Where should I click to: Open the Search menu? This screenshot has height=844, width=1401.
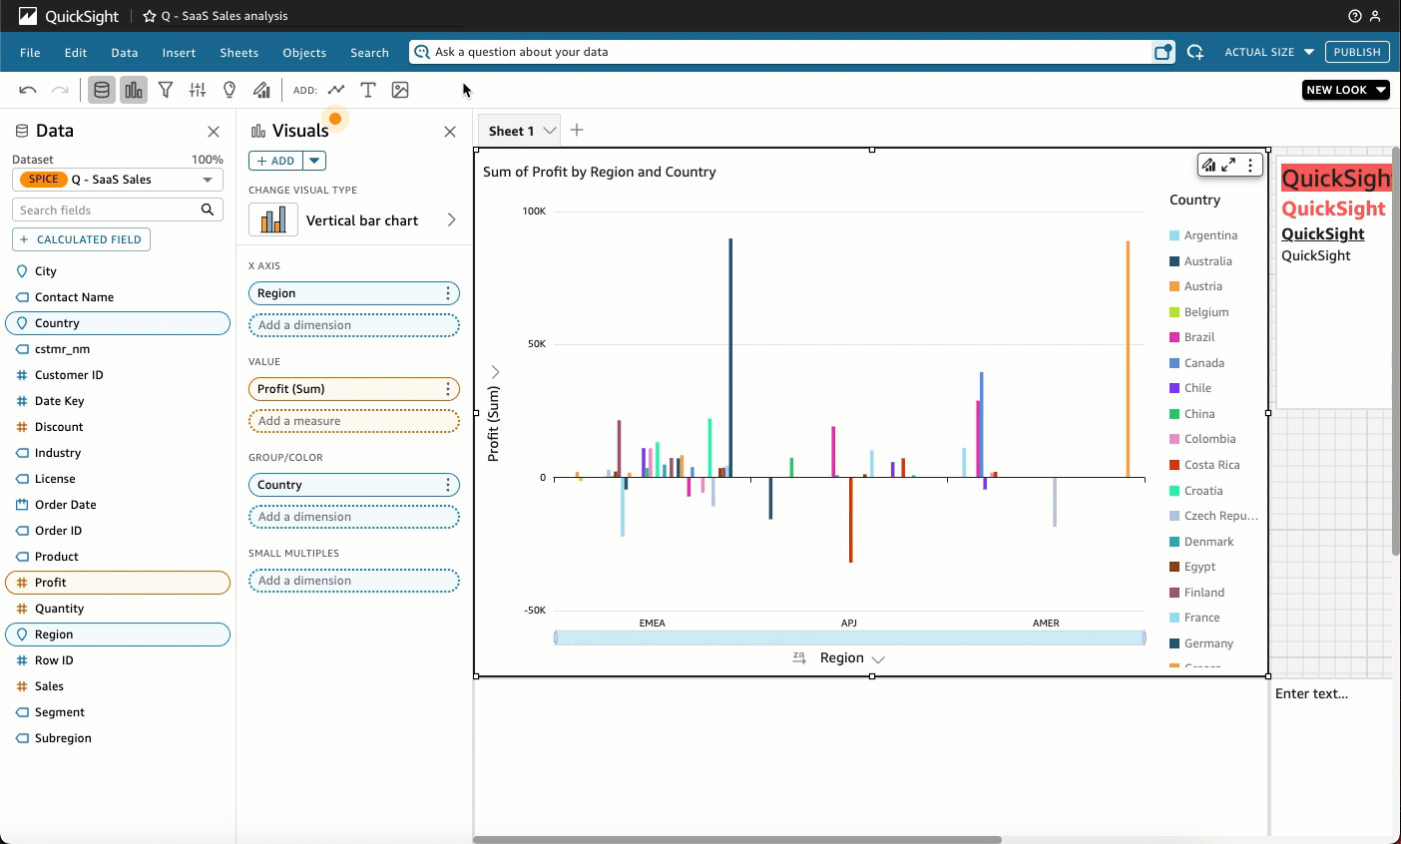pos(369,53)
